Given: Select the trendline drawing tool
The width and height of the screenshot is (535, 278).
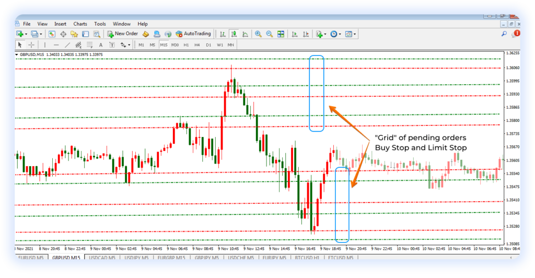Looking at the screenshot, I should tap(67, 45).
